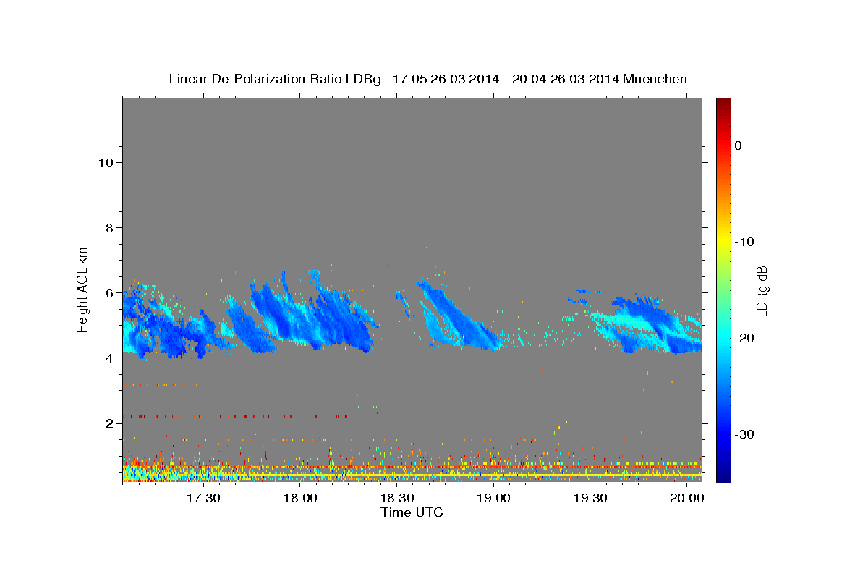Click the 20:00 time tick label

click(686, 498)
